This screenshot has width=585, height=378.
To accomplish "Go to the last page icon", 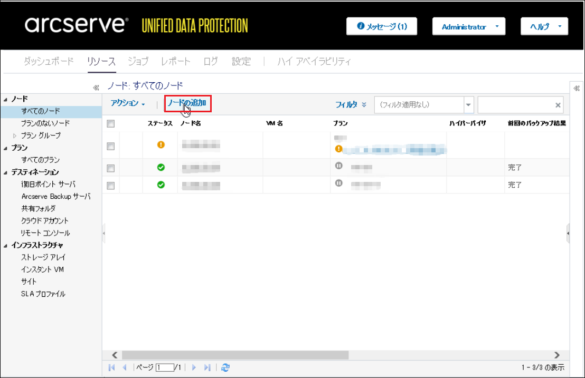I will 207,367.
